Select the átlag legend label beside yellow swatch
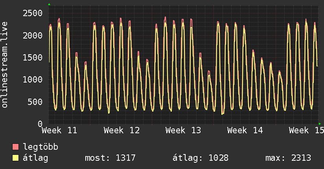 (36, 158)
